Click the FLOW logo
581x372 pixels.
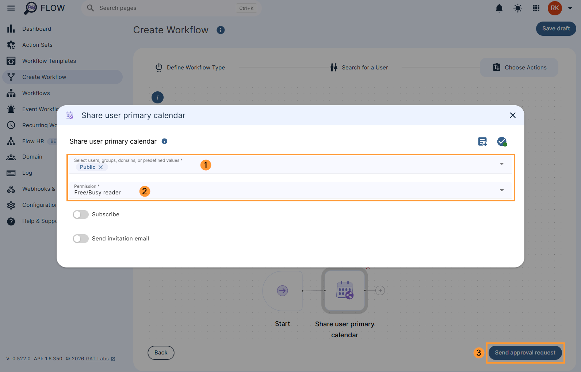point(44,8)
